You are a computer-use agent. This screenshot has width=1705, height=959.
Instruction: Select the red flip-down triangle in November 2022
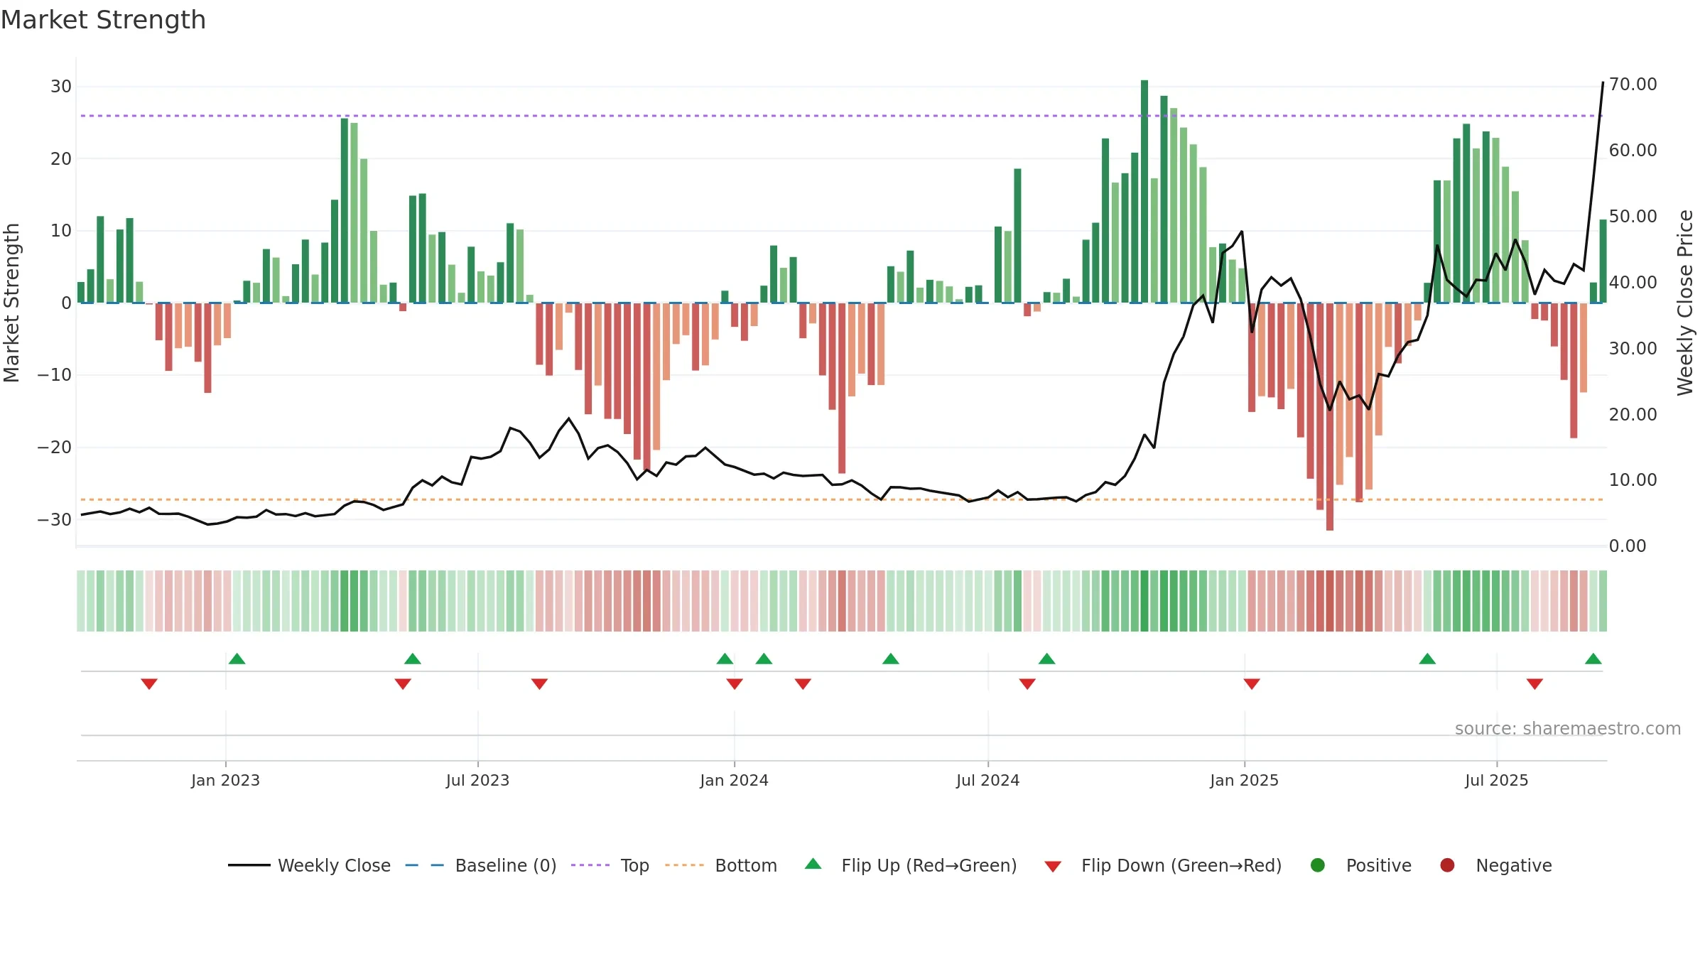(x=149, y=684)
